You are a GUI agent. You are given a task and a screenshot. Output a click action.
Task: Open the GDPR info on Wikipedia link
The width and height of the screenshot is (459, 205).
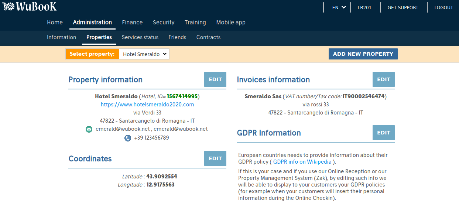(302, 162)
